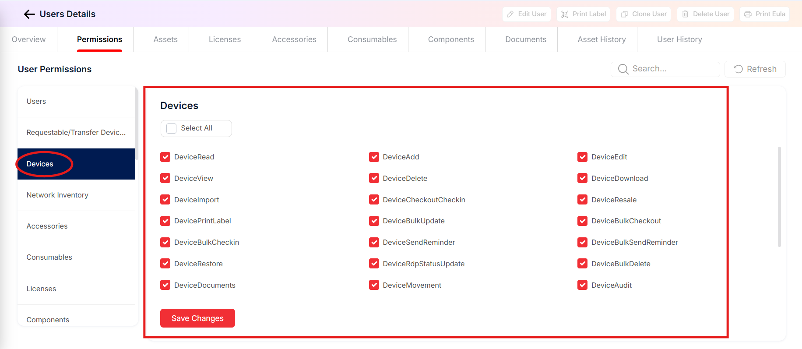Save Changes to device permissions
802x349 pixels.
[197, 318]
